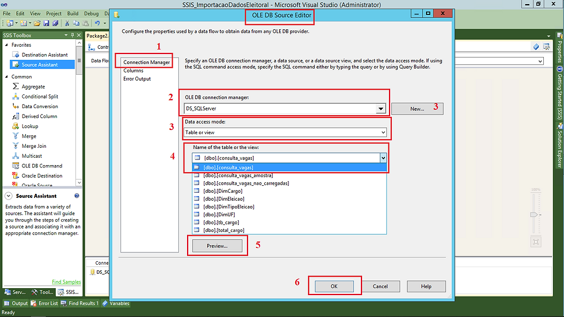
Task: Select Destination Assistant in the toolbox
Action: (x=45, y=55)
